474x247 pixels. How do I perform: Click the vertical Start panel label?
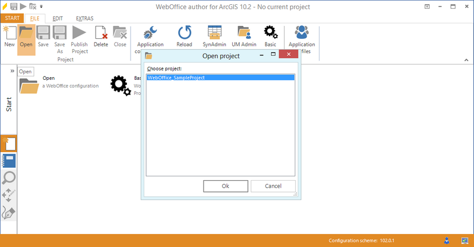pos(9,104)
